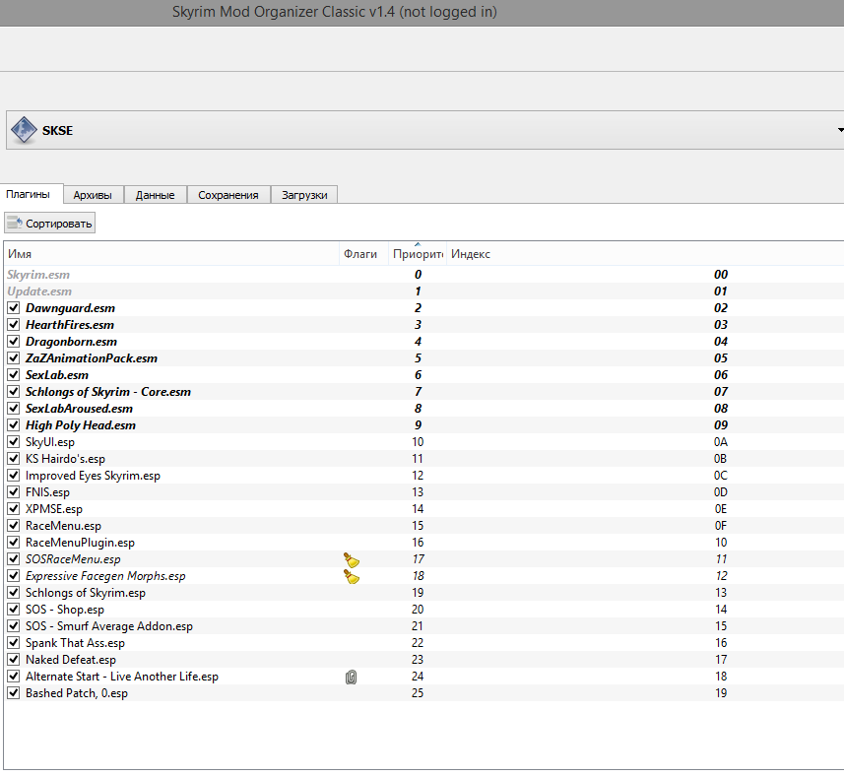
Task: Click the broom flag icon for SOSRaceMenu.esp
Action: tap(352, 559)
